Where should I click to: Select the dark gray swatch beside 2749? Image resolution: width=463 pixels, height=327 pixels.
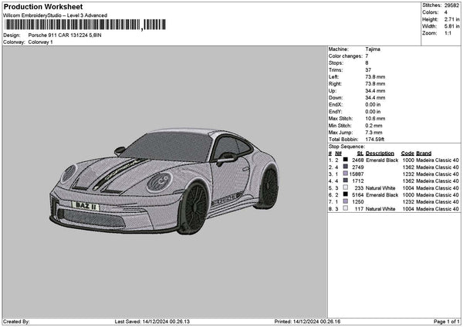pos(346,167)
